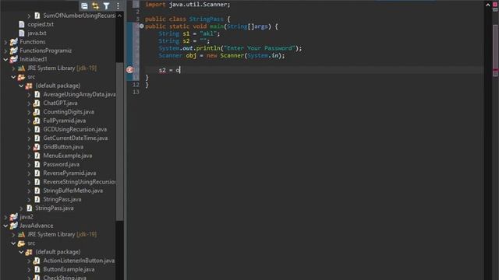Click the ChatGPT.java file icon
Screen dimensions: 499x280
(37, 103)
